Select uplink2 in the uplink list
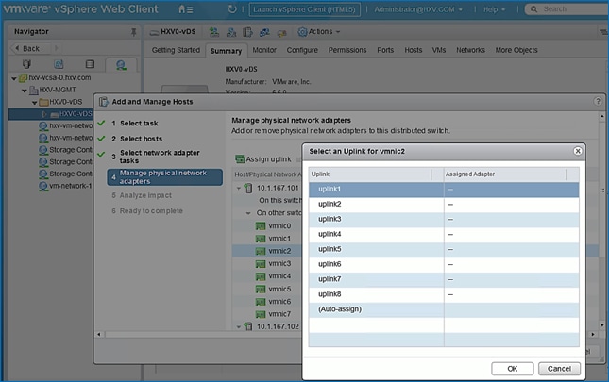This screenshot has height=382, width=609. click(x=444, y=204)
